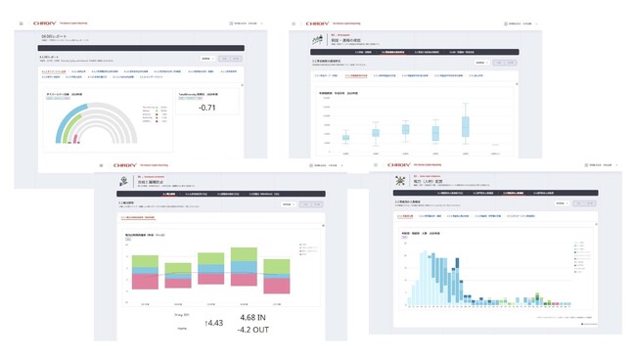This screenshot has height=358, width=636.
Task: Click the account icon in the gauge chart window header
Action: pyautogui.click(x=231, y=23)
